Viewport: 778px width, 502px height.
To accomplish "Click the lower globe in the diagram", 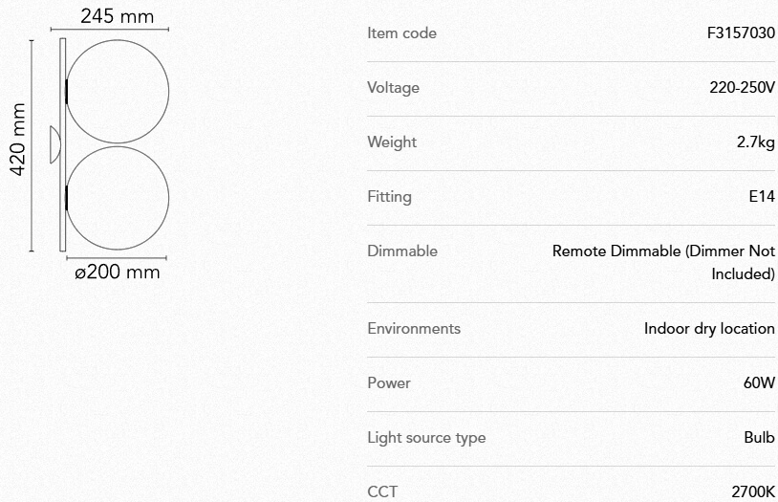I will [x=118, y=198].
